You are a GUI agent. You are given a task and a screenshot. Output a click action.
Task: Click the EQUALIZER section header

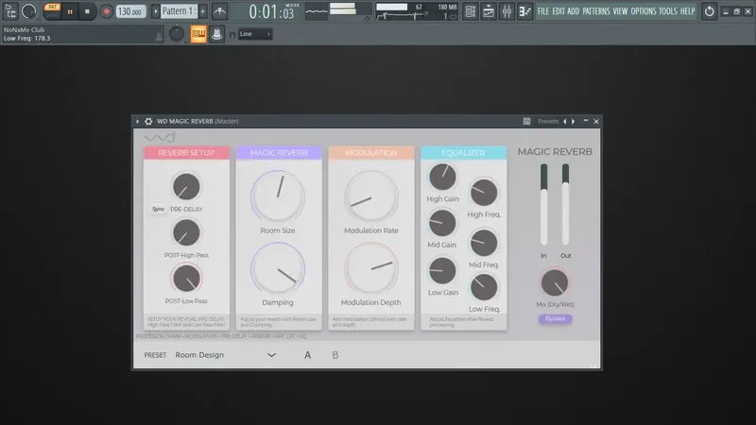[463, 153]
